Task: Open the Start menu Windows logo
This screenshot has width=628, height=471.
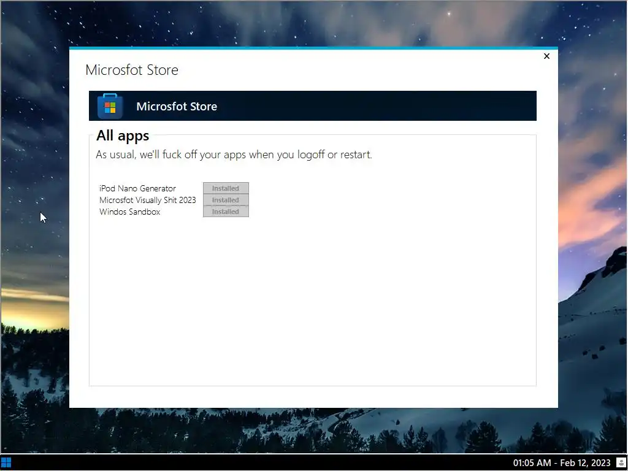Action: click(x=6, y=463)
